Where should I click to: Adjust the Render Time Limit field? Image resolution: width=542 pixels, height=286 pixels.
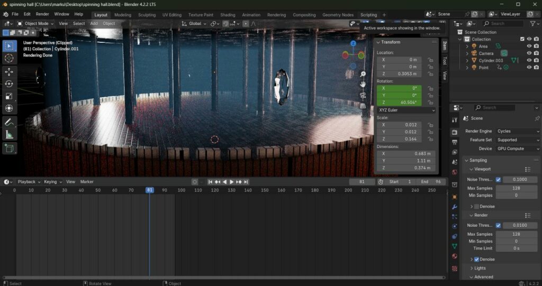(x=517, y=248)
